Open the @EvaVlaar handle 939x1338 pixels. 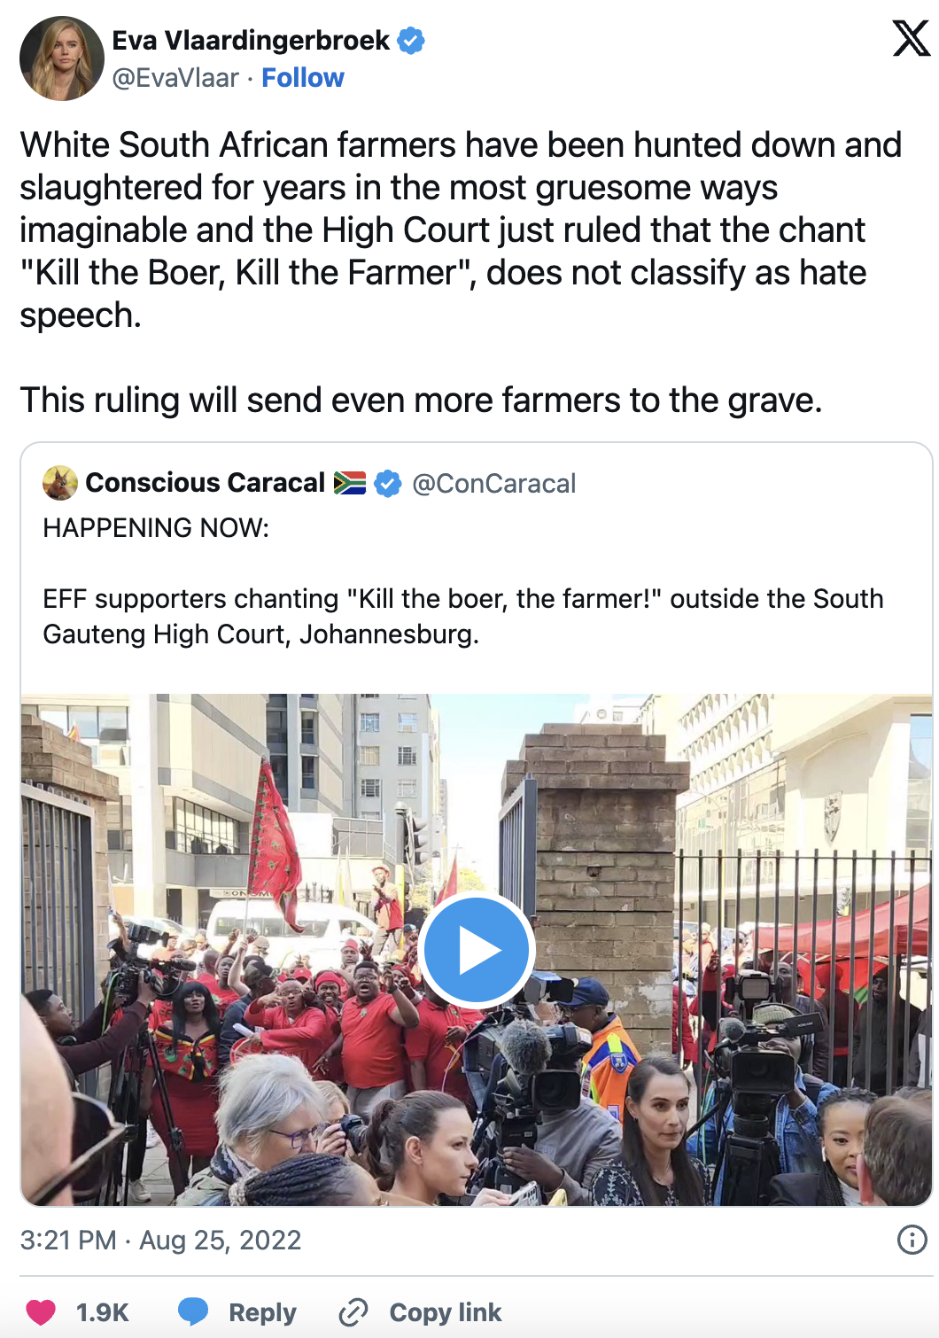tap(175, 78)
